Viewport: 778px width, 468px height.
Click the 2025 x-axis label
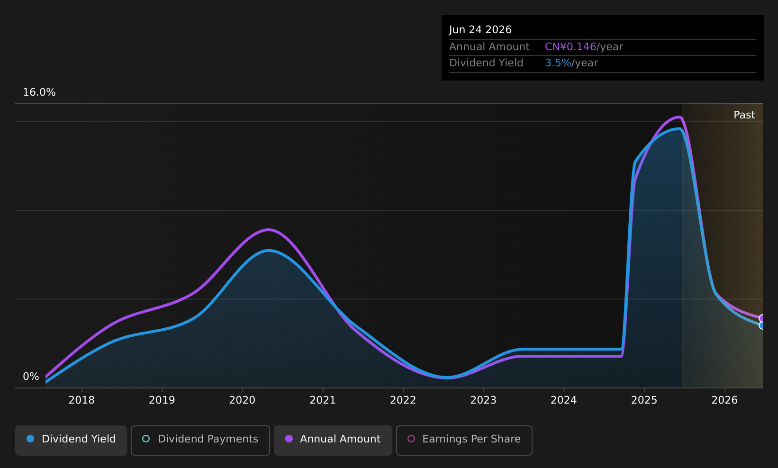click(x=644, y=400)
